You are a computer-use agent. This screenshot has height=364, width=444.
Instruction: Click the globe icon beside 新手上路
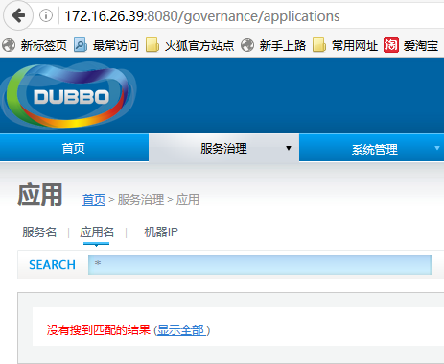[x=247, y=45]
